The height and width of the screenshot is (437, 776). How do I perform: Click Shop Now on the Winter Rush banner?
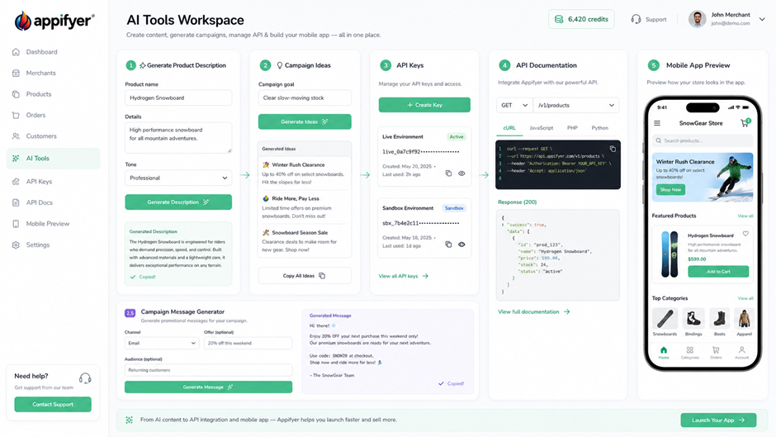670,190
